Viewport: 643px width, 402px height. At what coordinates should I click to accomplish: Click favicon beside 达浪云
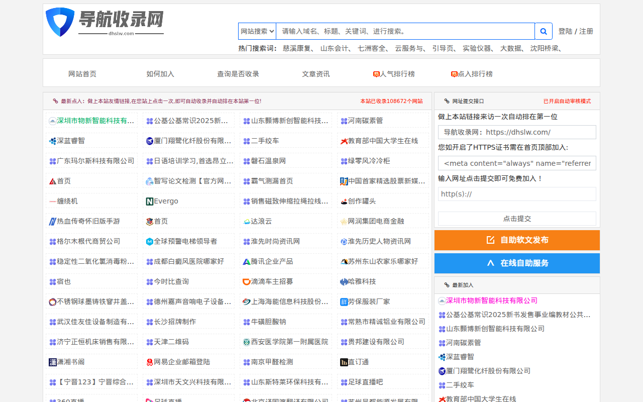pos(247,222)
